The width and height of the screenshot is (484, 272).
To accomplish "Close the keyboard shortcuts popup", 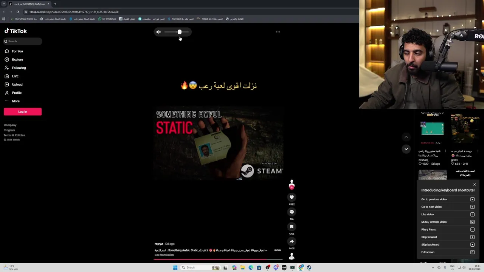I will (475, 185).
